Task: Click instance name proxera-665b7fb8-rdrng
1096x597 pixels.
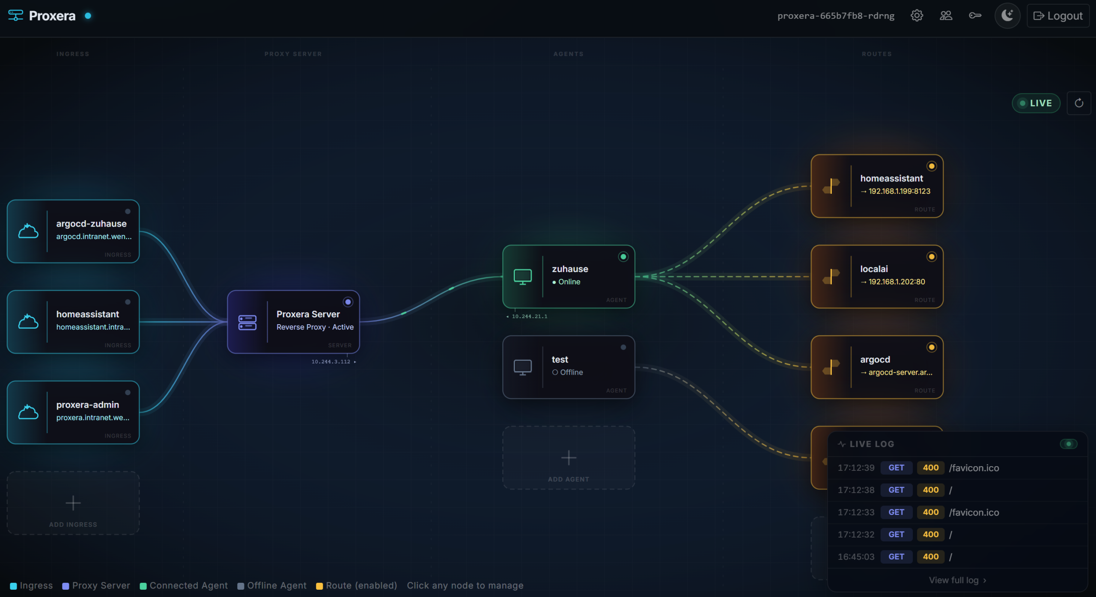Action: click(836, 16)
